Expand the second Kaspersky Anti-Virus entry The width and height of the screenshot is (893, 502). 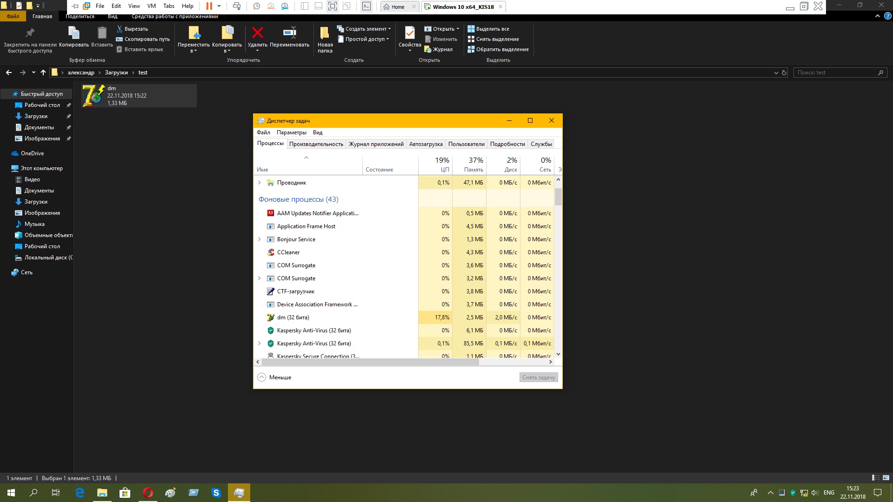[x=260, y=343]
